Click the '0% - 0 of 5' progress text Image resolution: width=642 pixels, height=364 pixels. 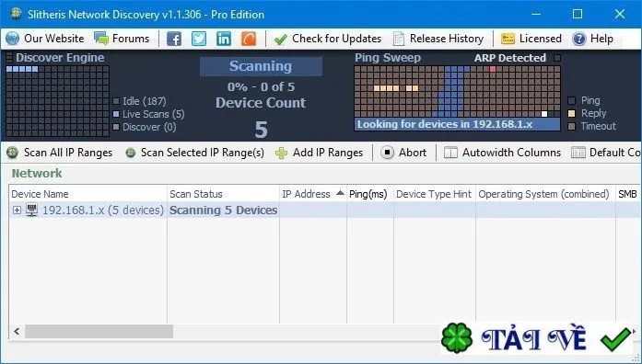point(261,87)
